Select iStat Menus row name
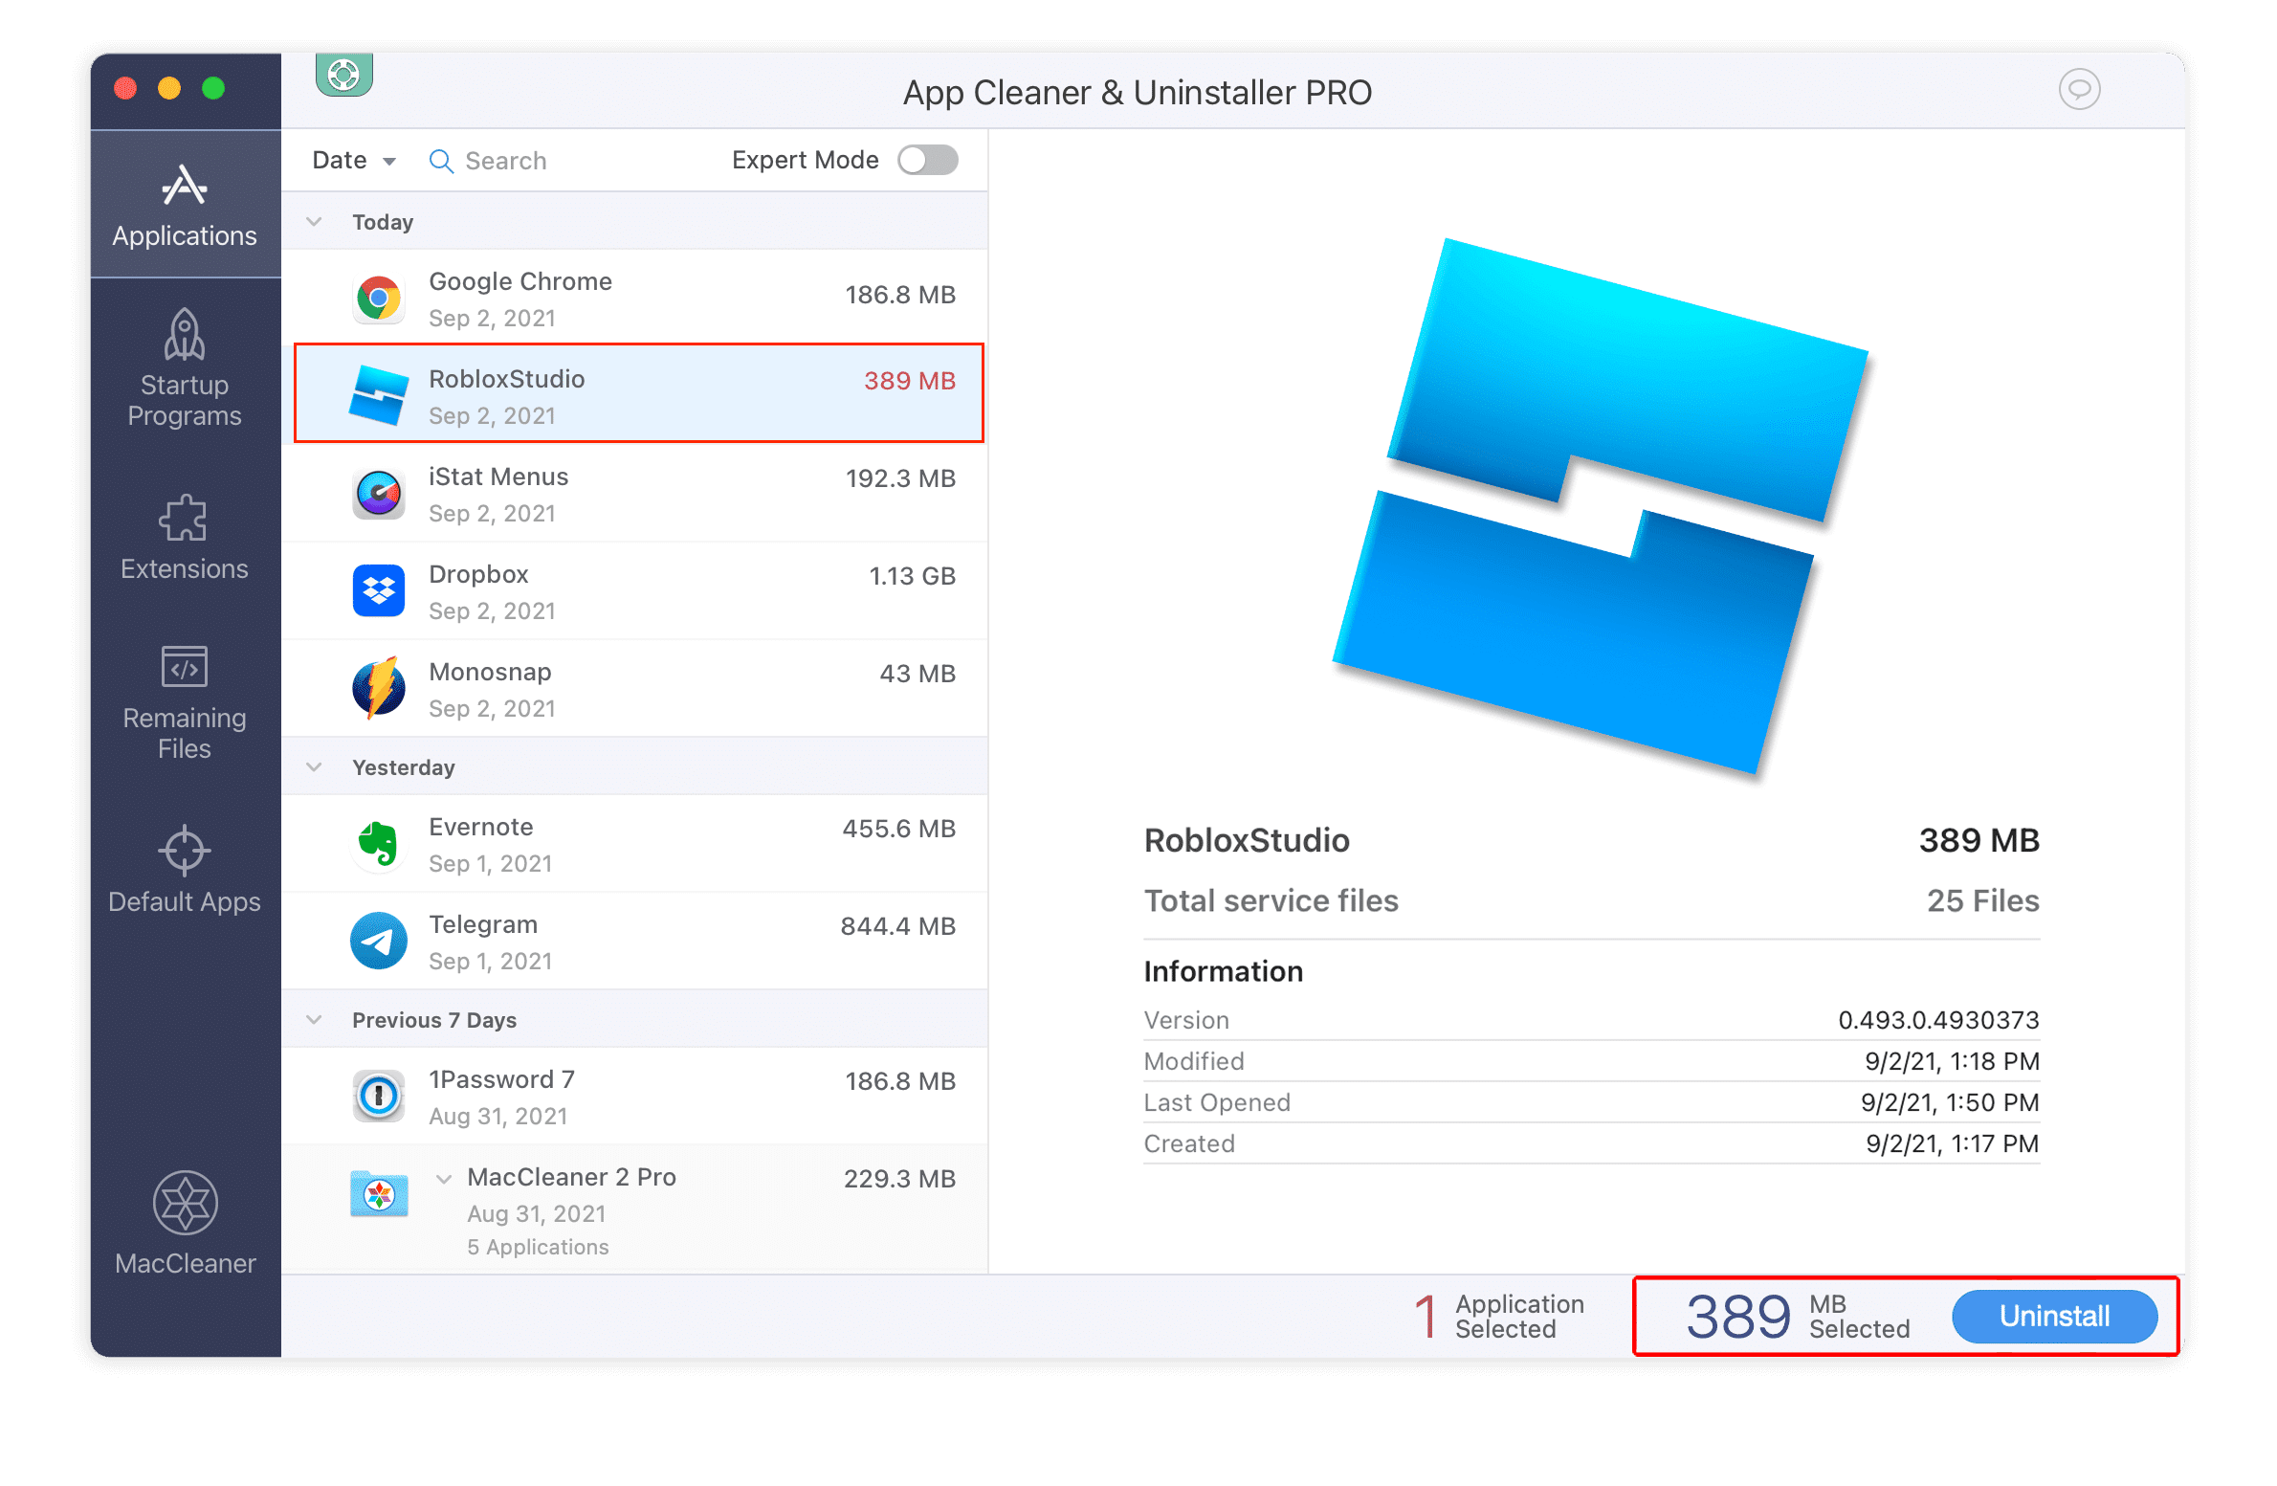The height and width of the screenshot is (1486, 2277). pyautogui.click(x=498, y=477)
